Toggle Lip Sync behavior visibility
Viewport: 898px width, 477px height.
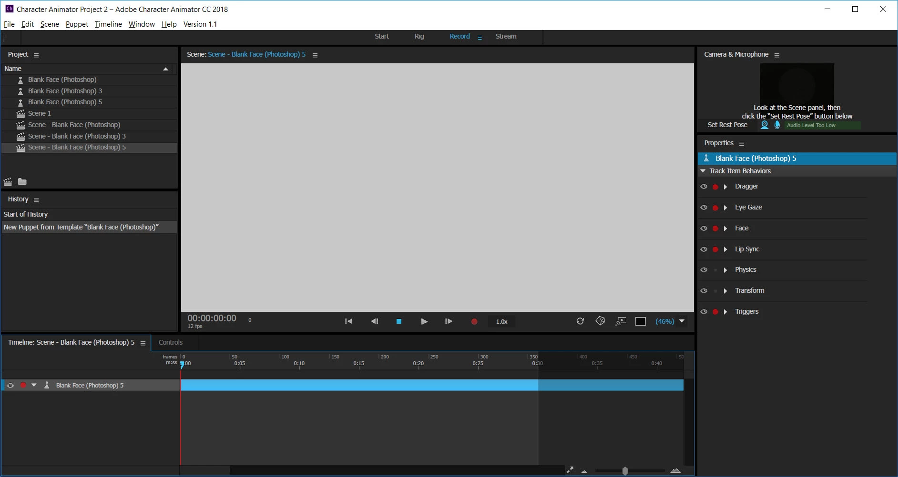[x=704, y=249]
